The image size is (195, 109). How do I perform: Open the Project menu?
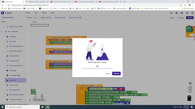coord(28,13)
